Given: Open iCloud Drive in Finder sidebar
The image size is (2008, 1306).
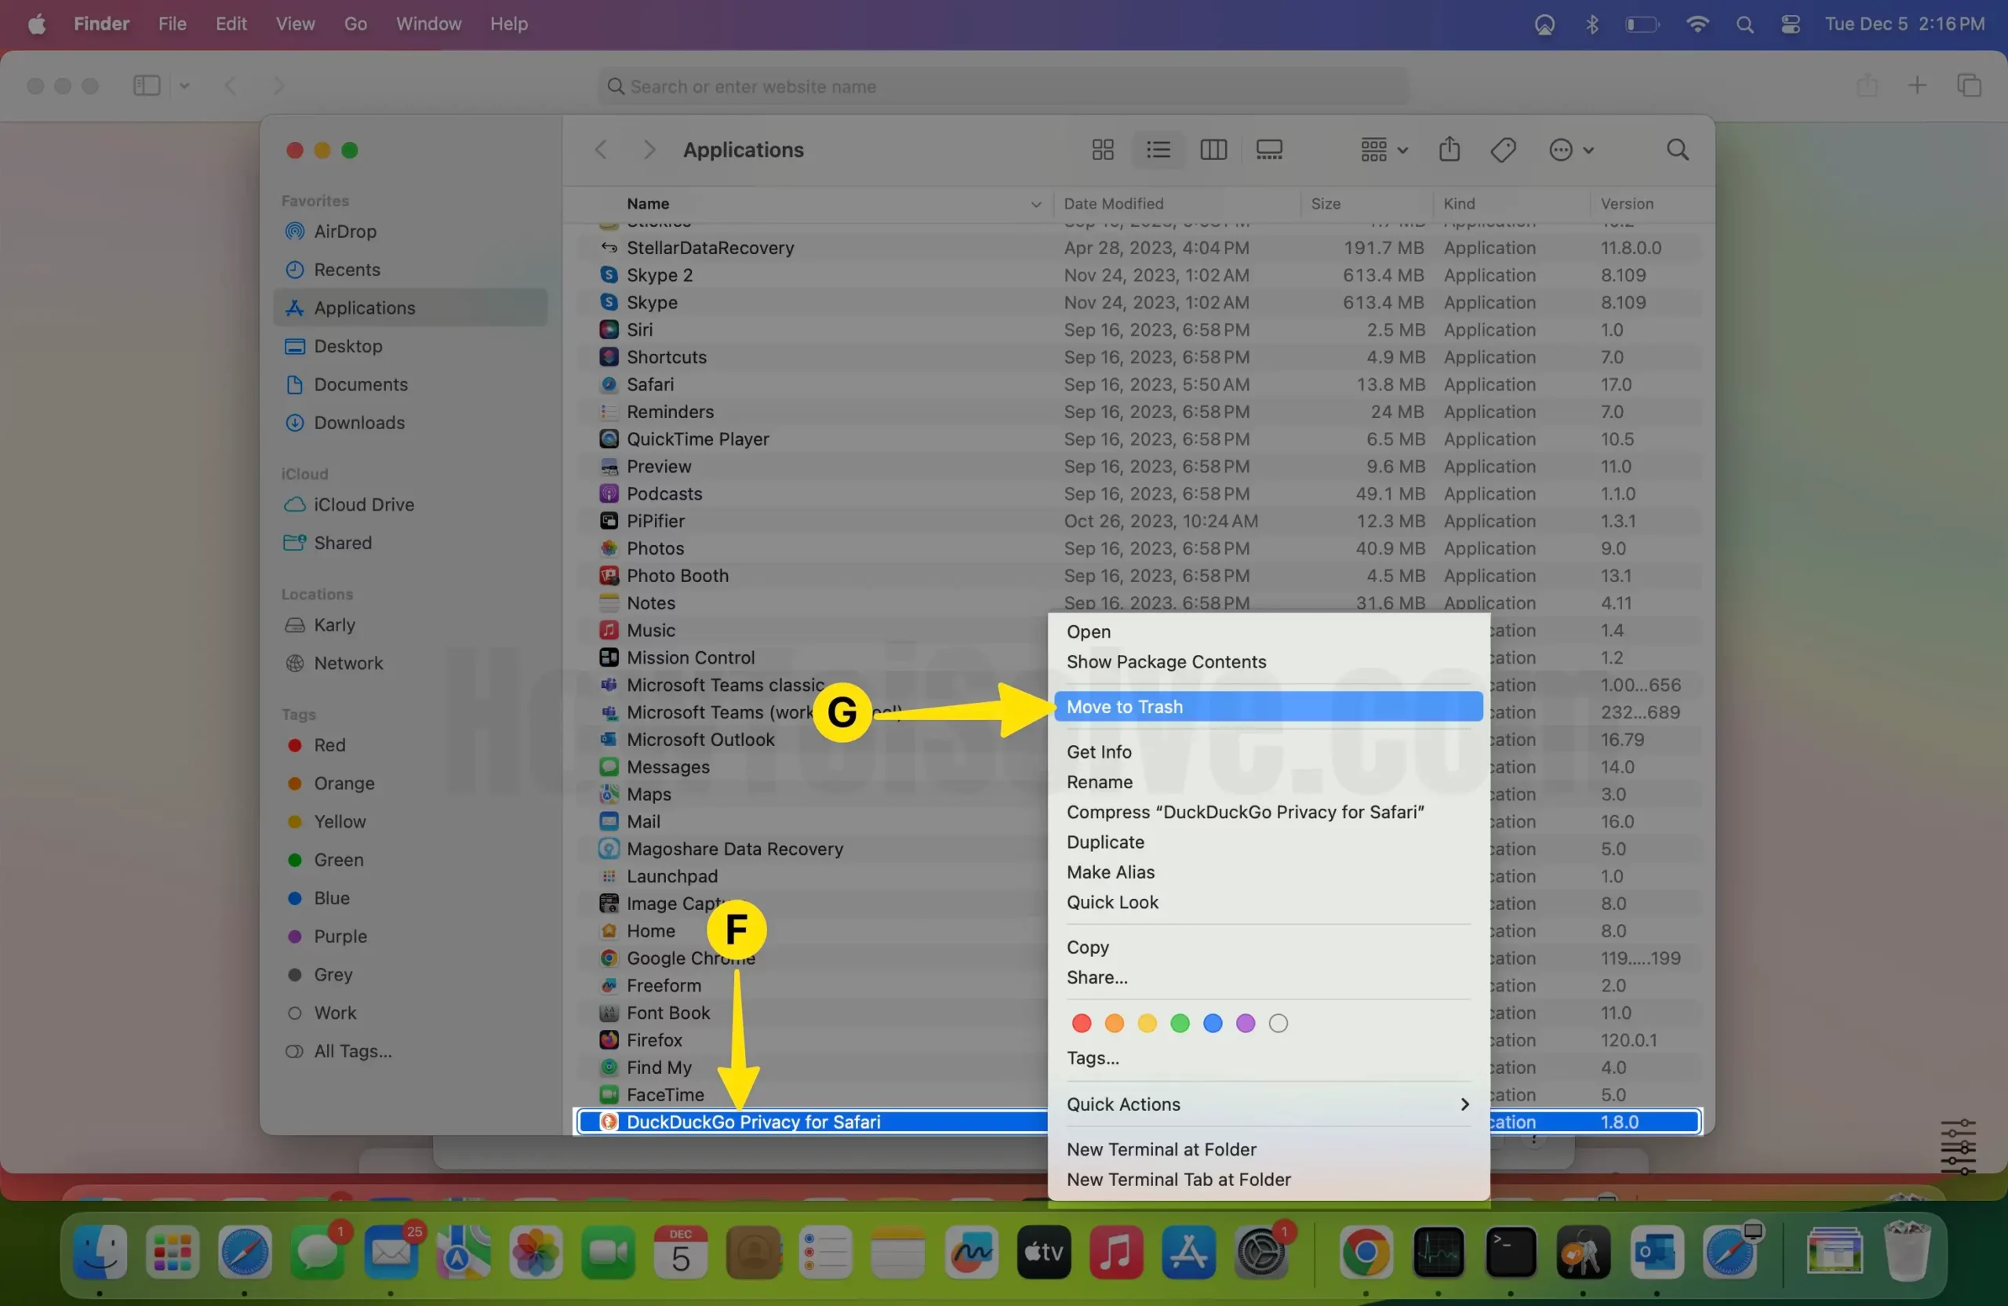Looking at the screenshot, I should point(411,504).
